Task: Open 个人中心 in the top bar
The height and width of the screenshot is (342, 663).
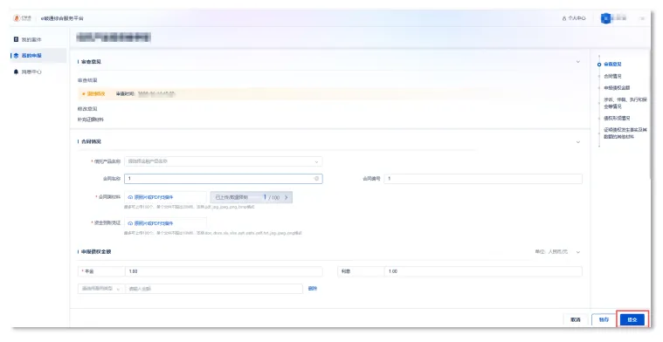Action: [x=574, y=18]
